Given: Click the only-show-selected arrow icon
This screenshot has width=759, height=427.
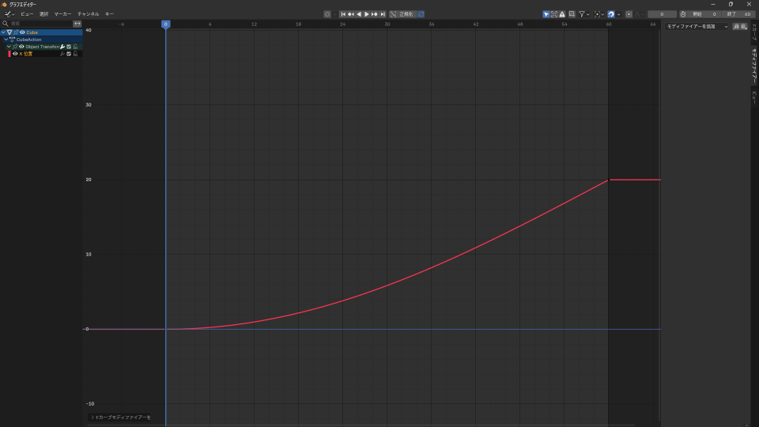Looking at the screenshot, I should [x=546, y=14].
